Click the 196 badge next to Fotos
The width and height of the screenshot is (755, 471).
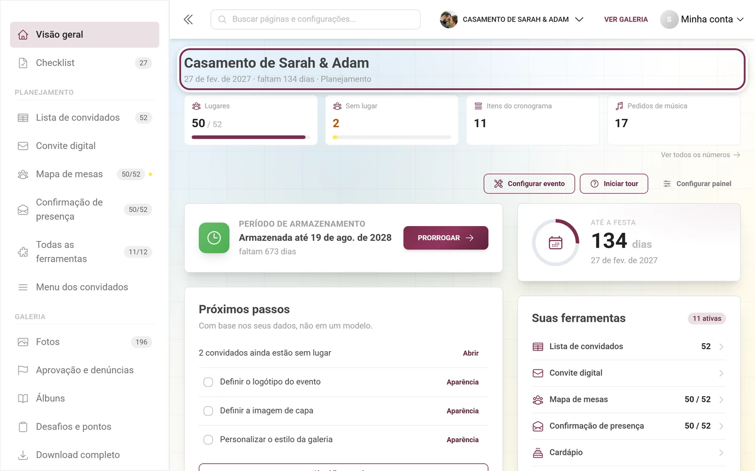142,342
